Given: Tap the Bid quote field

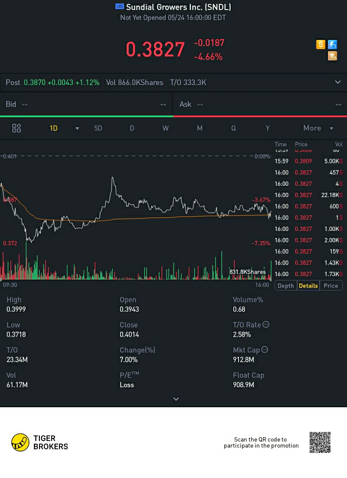Looking at the screenshot, I should pos(86,104).
